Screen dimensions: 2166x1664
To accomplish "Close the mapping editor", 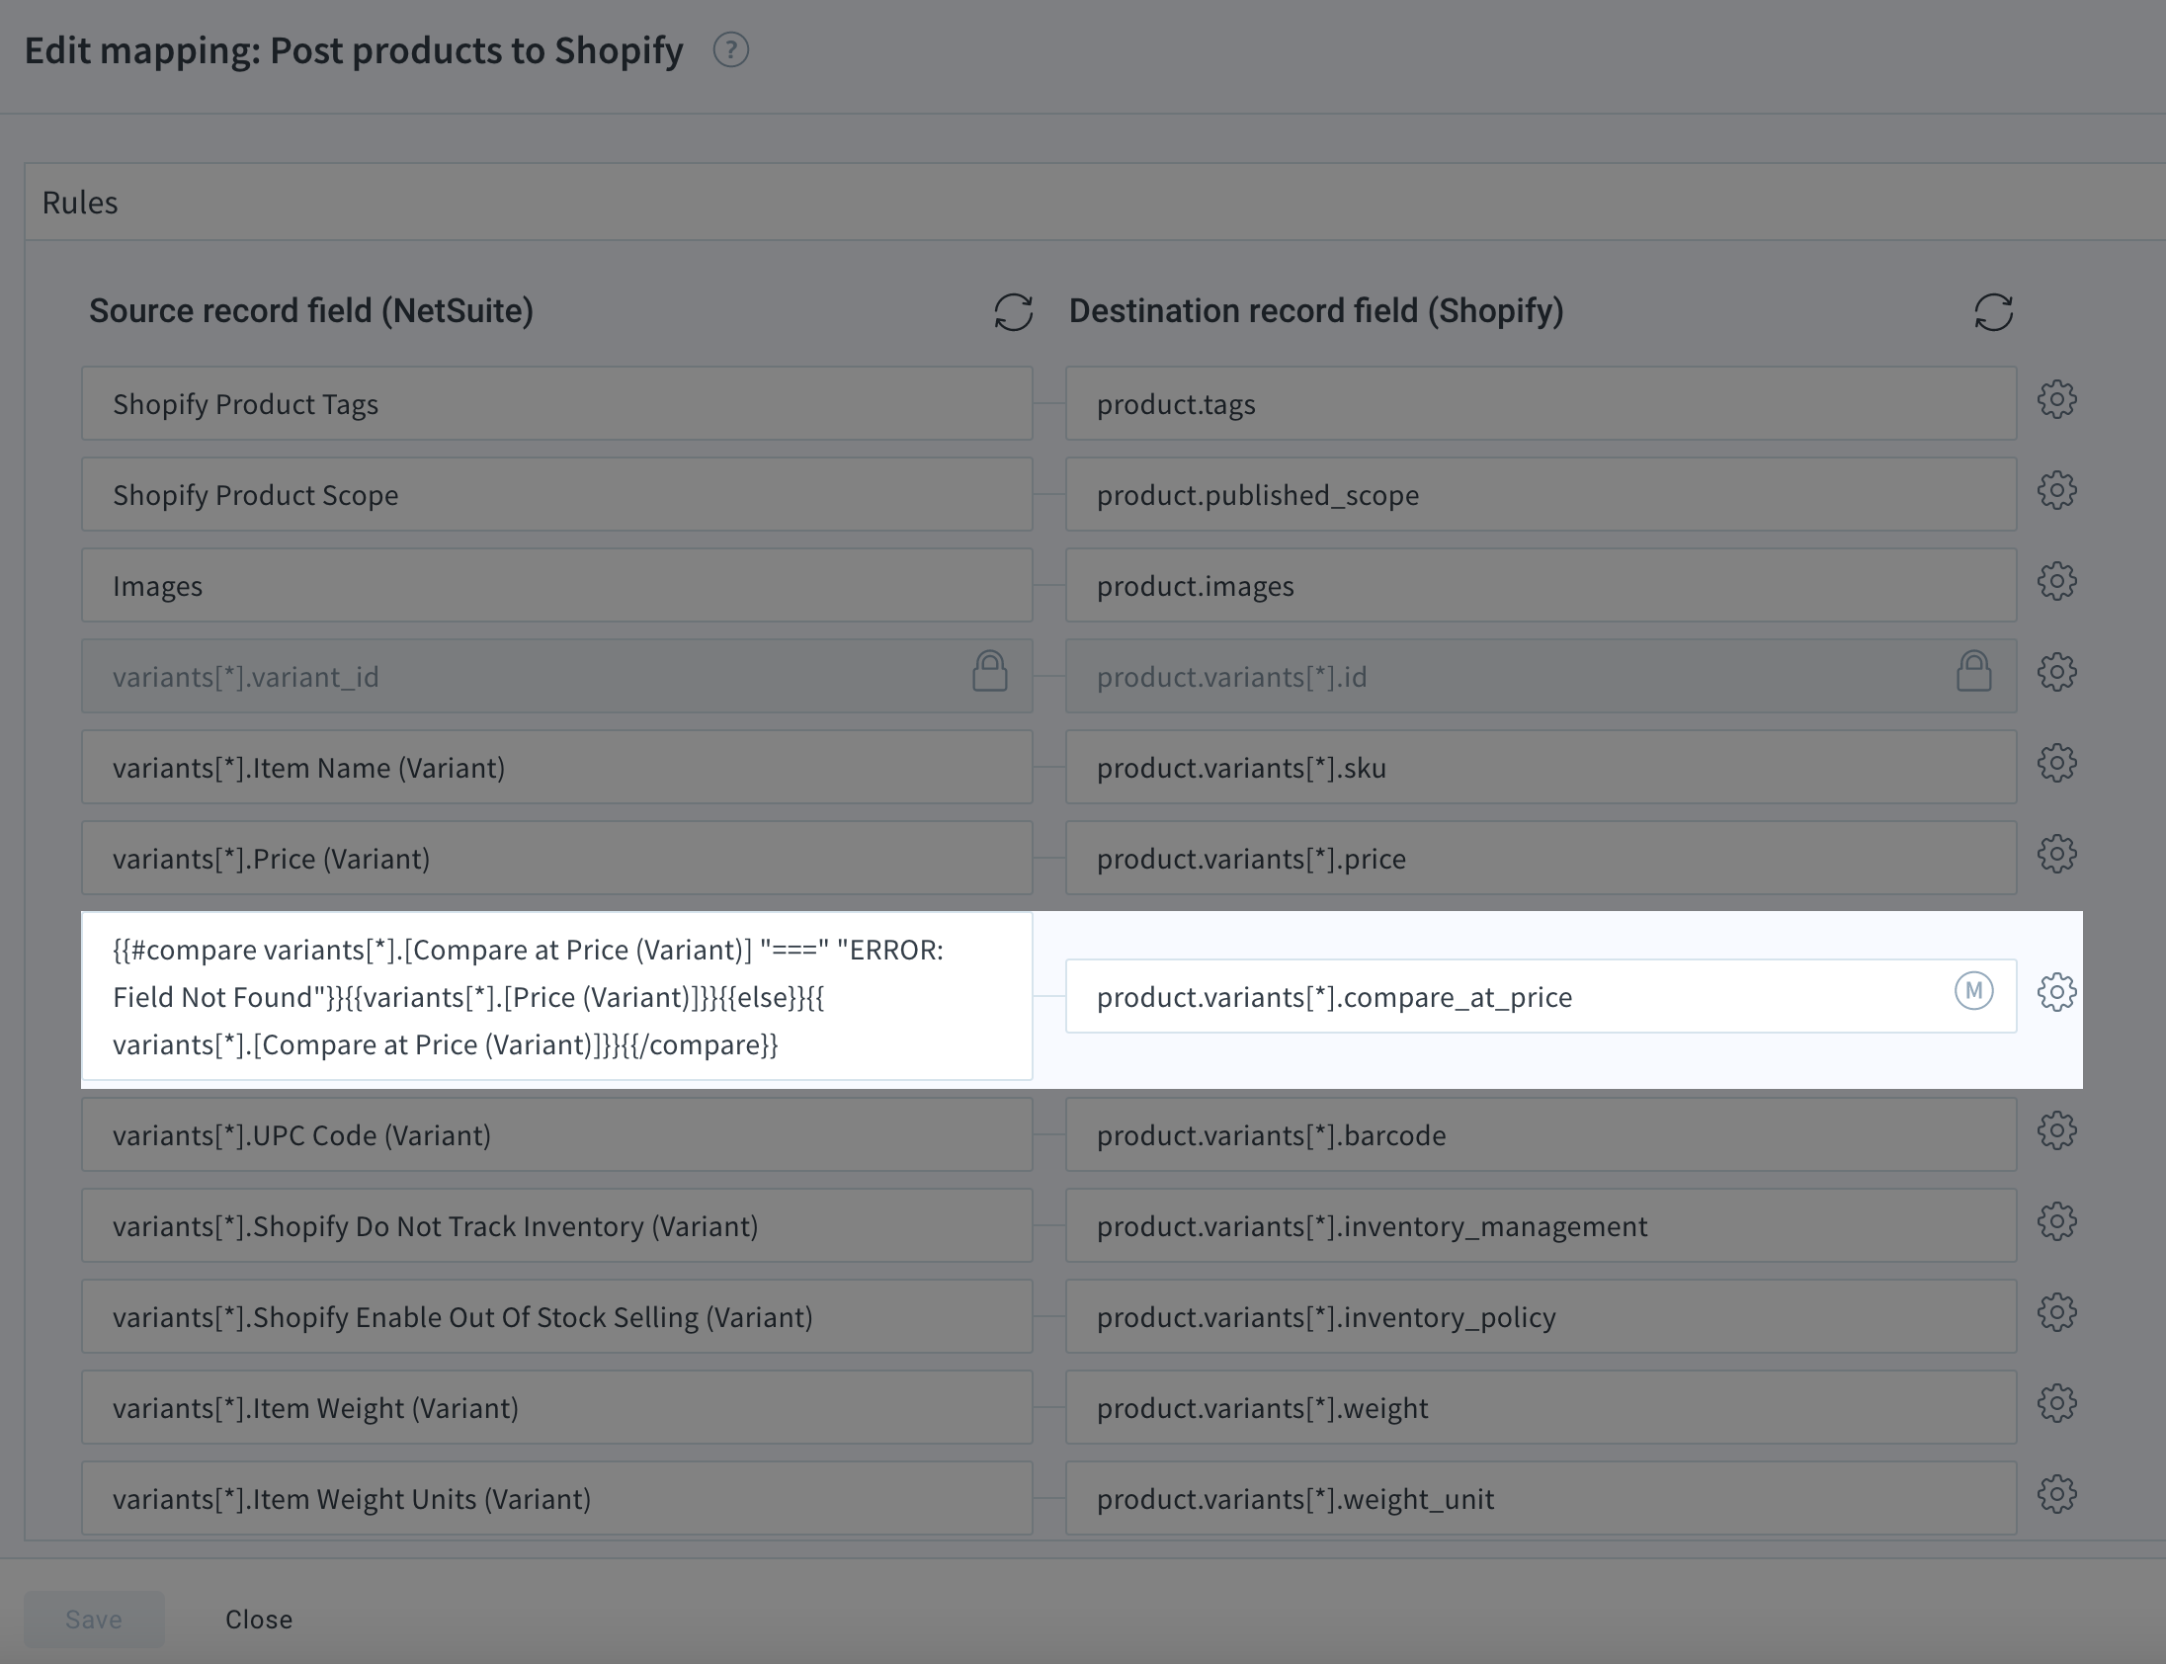I will [259, 1620].
